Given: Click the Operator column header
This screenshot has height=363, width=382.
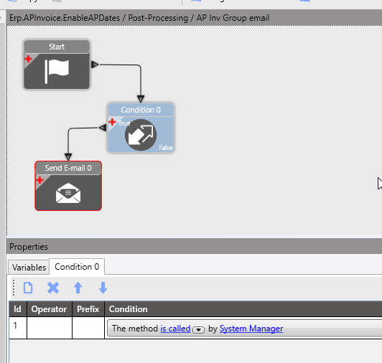Looking at the screenshot, I should click(x=50, y=309).
